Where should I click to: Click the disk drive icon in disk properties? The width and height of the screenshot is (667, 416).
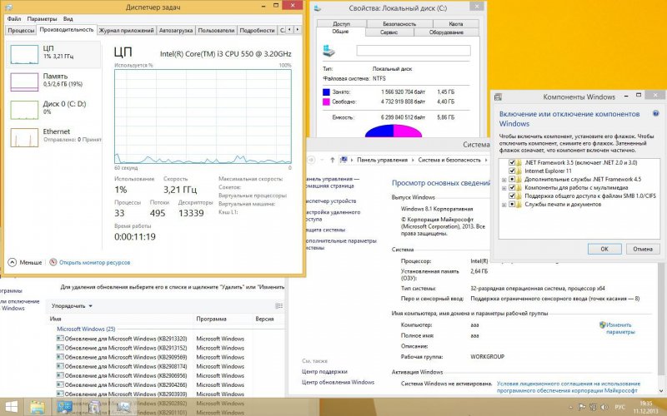click(x=328, y=51)
